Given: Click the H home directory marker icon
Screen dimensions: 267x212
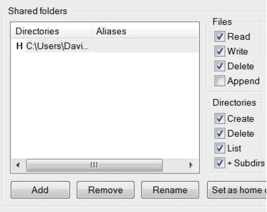Looking at the screenshot, I should (x=19, y=46).
